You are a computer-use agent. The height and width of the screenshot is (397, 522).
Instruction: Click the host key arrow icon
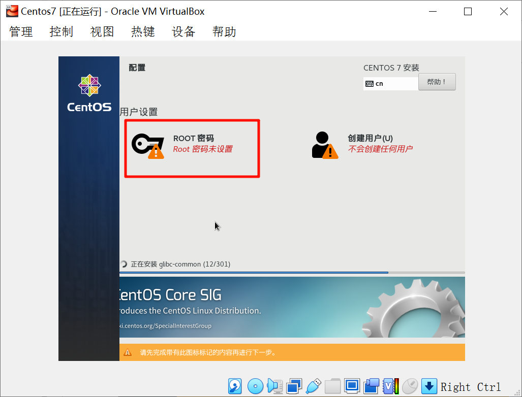click(x=429, y=386)
